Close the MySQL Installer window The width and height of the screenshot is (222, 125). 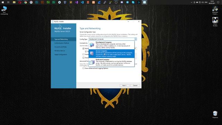[139, 22]
